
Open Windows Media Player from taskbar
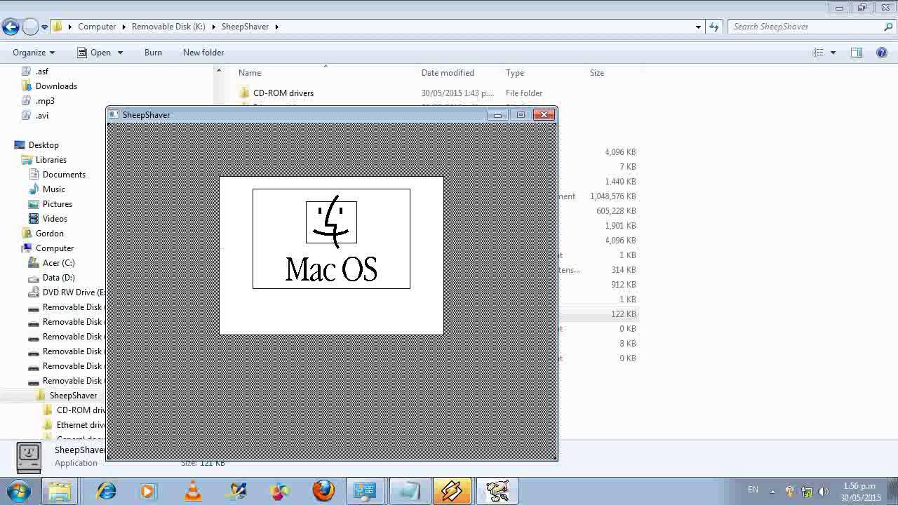click(147, 491)
